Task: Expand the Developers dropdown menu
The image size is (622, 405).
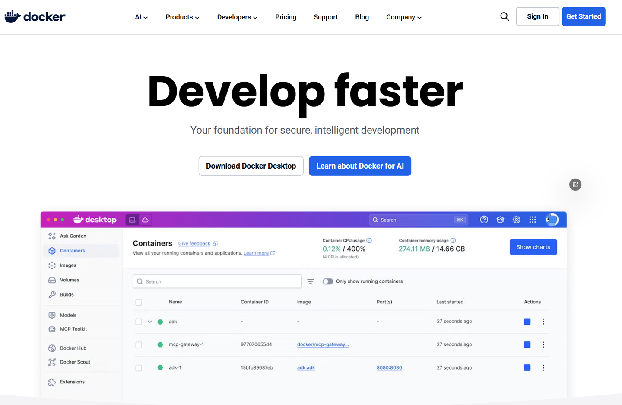Action: (237, 17)
